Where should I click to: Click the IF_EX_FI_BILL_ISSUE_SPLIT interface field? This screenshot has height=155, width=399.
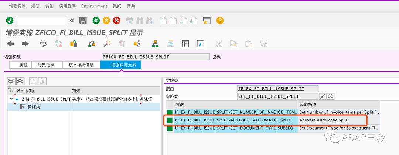(277, 89)
